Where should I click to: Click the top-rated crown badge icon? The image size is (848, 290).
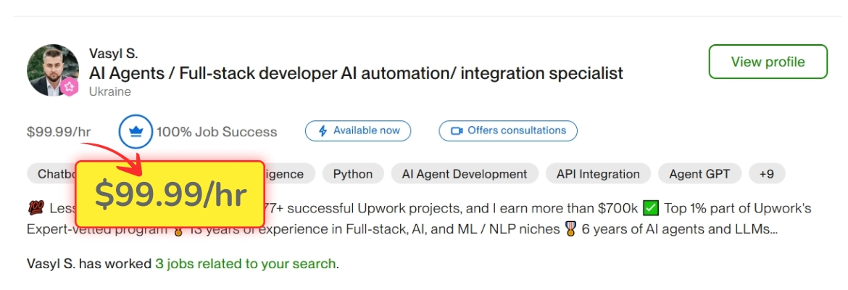[x=136, y=131]
